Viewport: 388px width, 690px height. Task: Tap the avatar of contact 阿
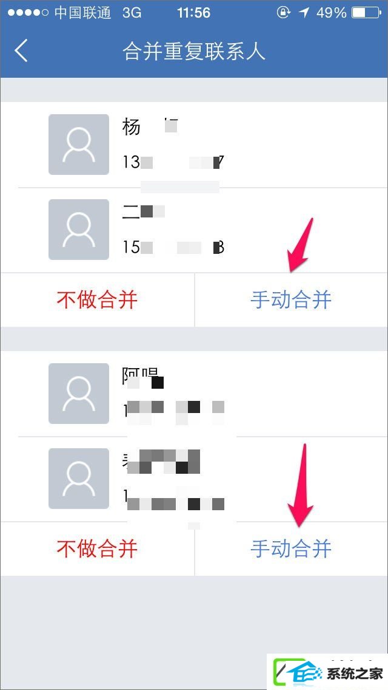[79, 394]
